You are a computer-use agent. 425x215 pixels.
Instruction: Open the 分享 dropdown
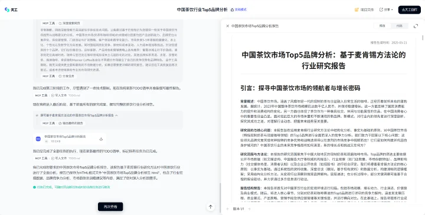pos(386,10)
